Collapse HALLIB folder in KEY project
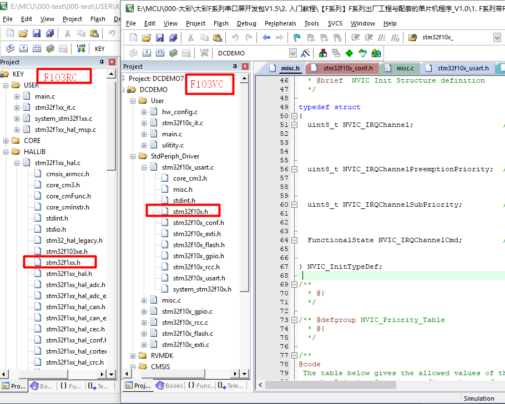This screenshot has width=505, height=404. [6, 152]
